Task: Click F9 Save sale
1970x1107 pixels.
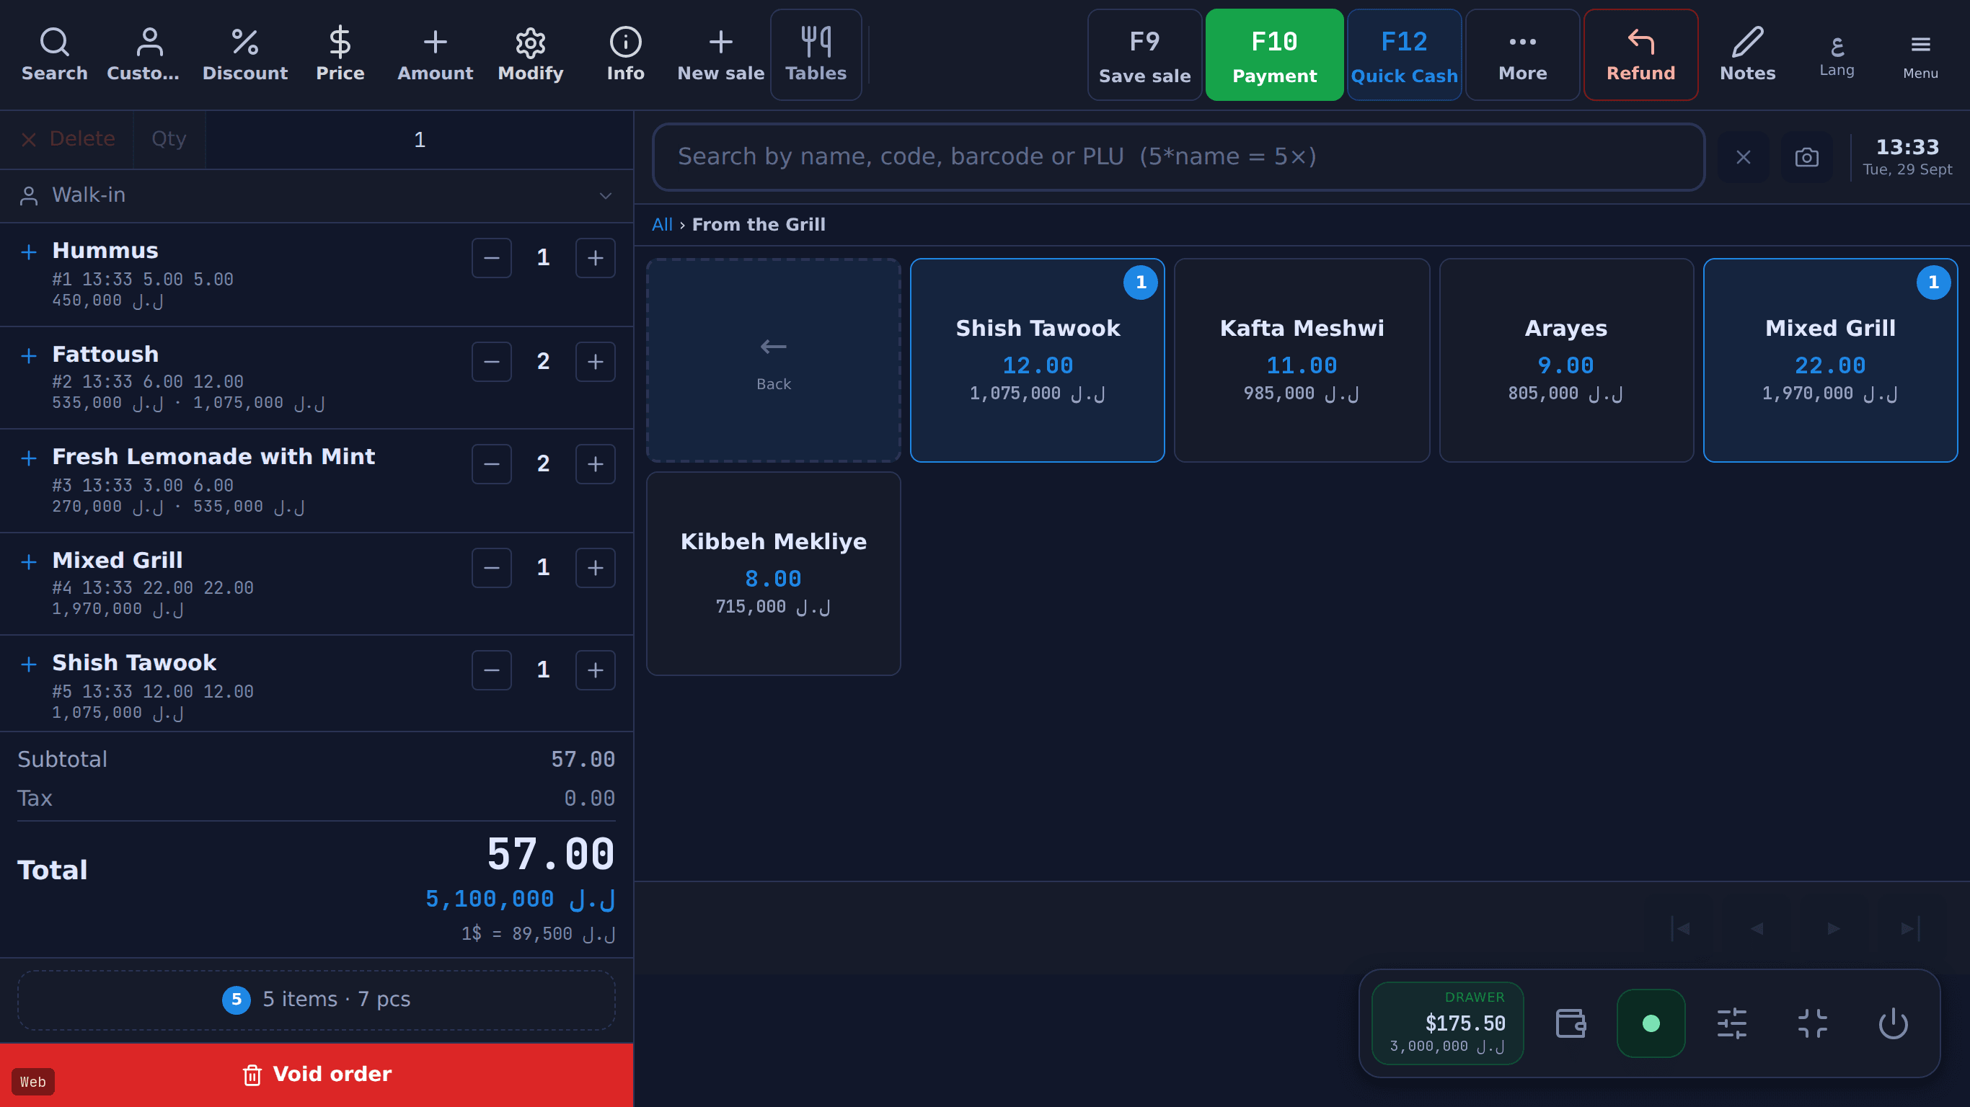Action: (1144, 54)
